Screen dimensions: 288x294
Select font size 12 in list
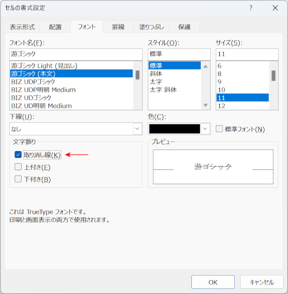(x=222, y=106)
